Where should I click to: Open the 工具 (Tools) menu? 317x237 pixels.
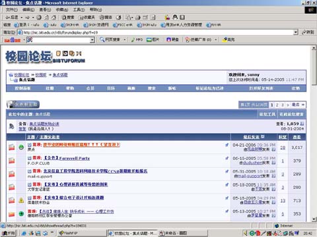click(79, 10)
